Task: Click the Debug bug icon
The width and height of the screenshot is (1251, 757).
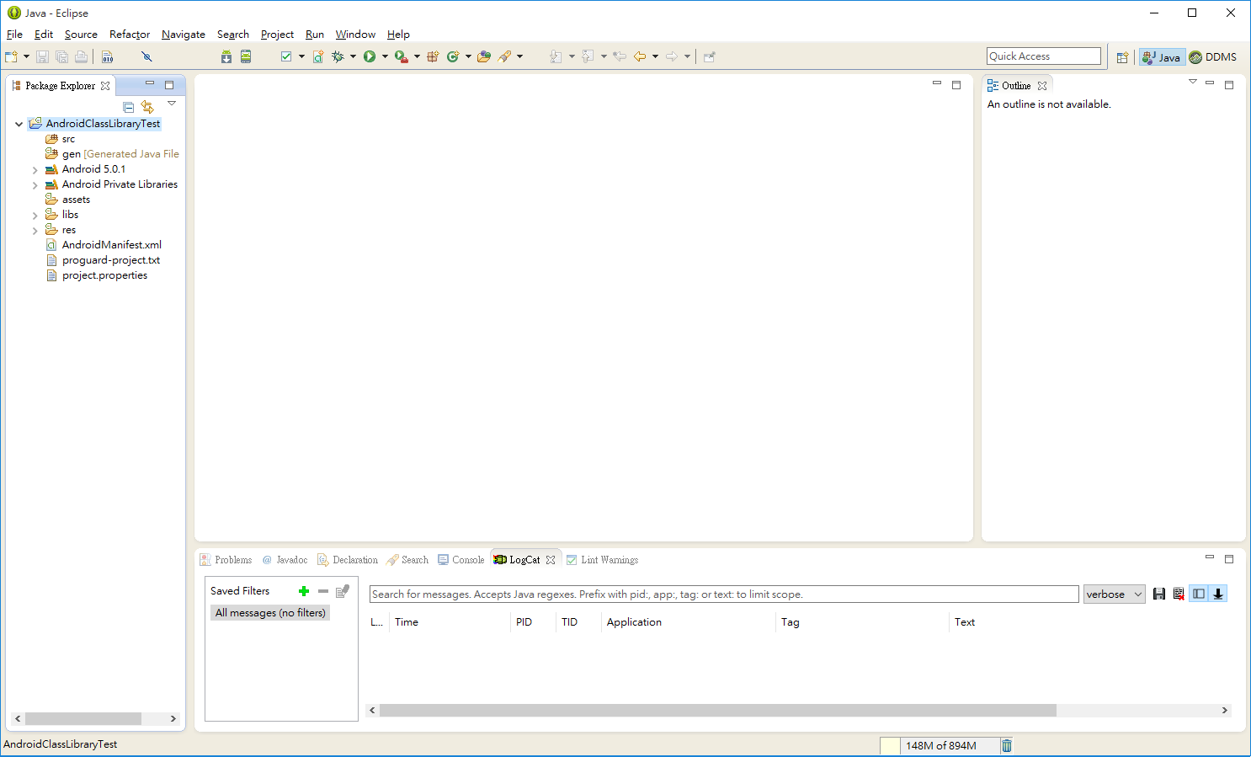Action: pyautogui.click(x=338, y=56)
